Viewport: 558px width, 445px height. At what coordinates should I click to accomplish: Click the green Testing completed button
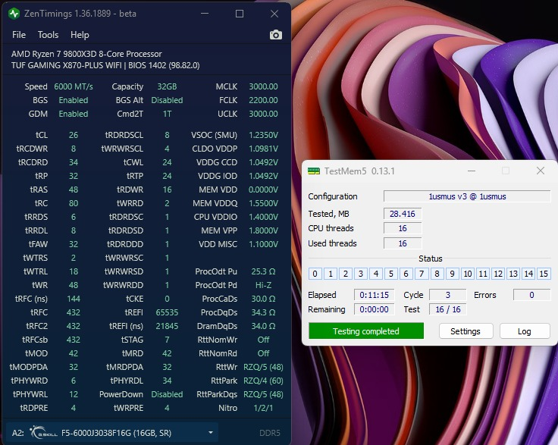[x=366, y=331]
